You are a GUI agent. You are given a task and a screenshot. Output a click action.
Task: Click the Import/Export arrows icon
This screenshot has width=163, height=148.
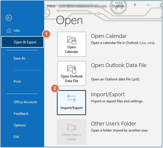[x=71, y=98]
